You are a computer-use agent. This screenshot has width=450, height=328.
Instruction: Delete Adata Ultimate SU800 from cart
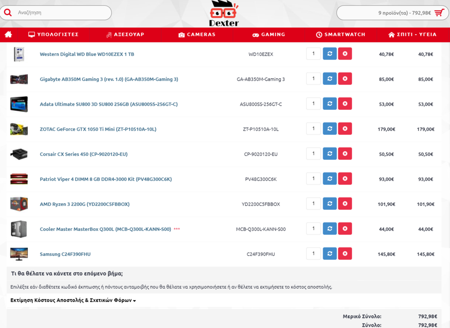coord(345,104)
